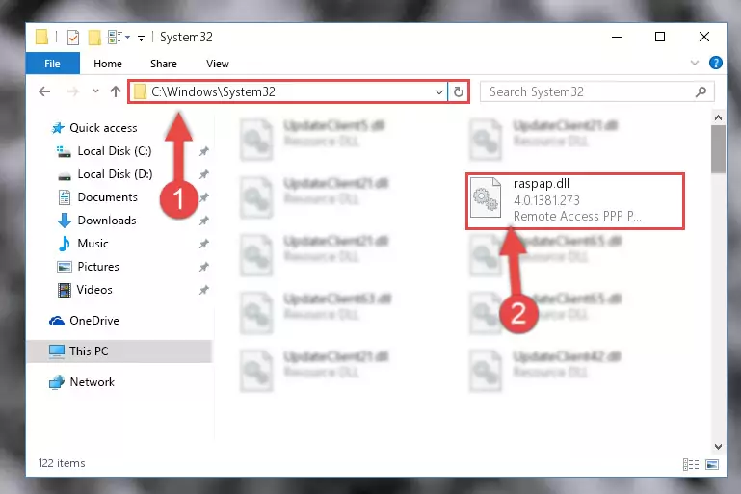Viewport: 741px width, 494px height.
Task: Switch to details view layout icon
Action: [x=691, y=464]
